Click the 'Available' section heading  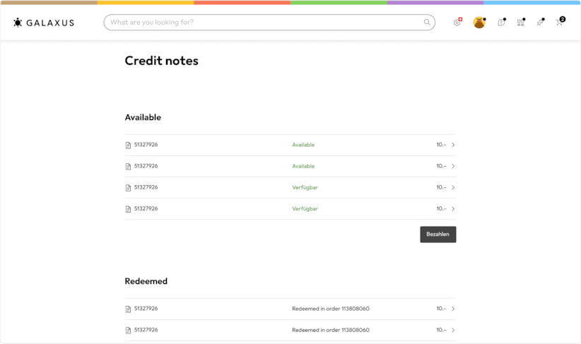pos(143,117)
